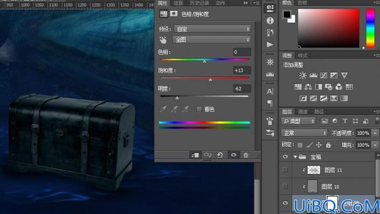Click the 饱和度 saturation slider handle

(210, 80)
